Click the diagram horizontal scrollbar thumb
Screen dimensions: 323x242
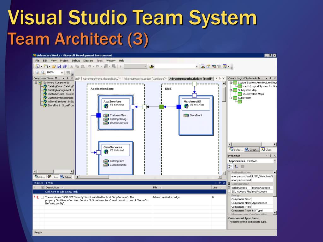coord(94,177)
